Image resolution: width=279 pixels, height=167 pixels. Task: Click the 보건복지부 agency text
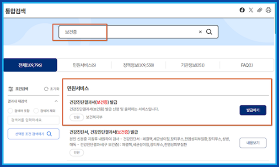click(x=94, y=117)
